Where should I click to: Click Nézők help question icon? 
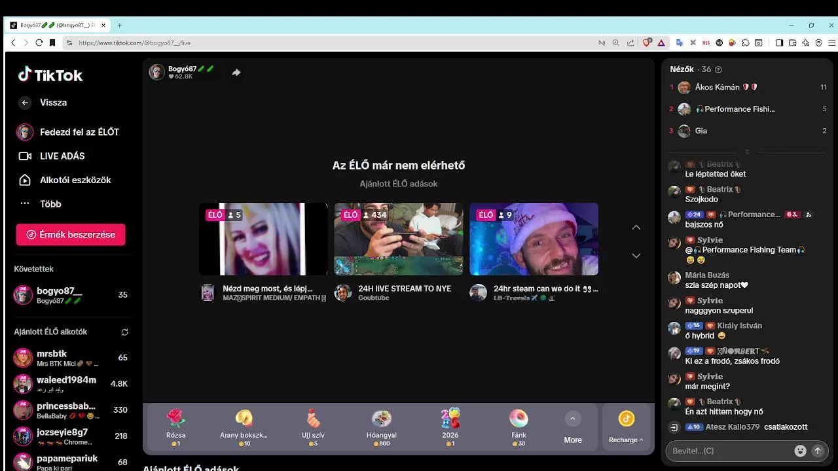(718, 69)
